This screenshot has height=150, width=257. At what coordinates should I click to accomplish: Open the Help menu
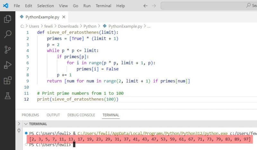[120, 6]
